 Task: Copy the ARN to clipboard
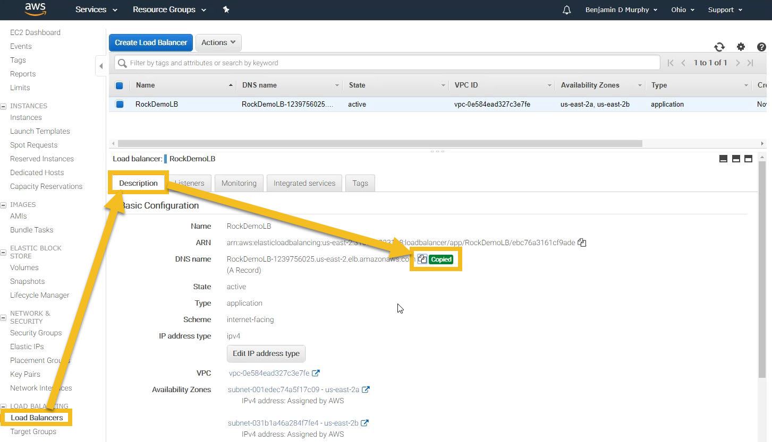coord(582,242)
